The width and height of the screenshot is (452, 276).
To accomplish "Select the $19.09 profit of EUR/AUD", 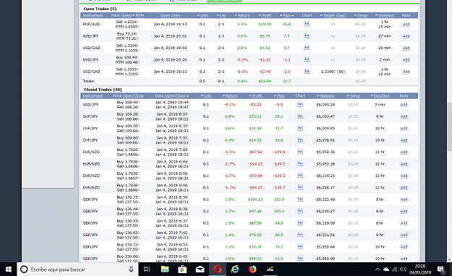I will 265,24.
